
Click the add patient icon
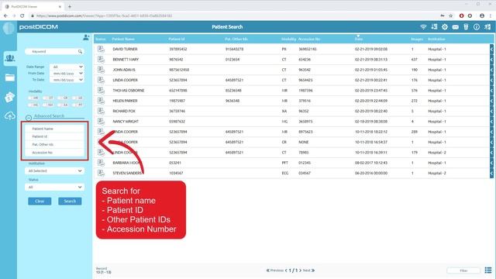[86, 38]
